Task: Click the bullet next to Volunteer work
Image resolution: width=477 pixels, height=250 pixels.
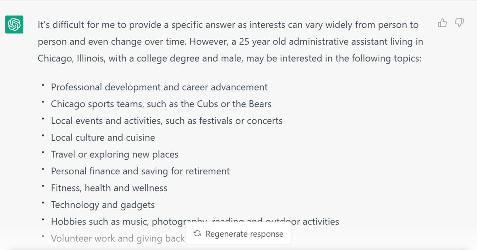Action: [x=44, y=236]
